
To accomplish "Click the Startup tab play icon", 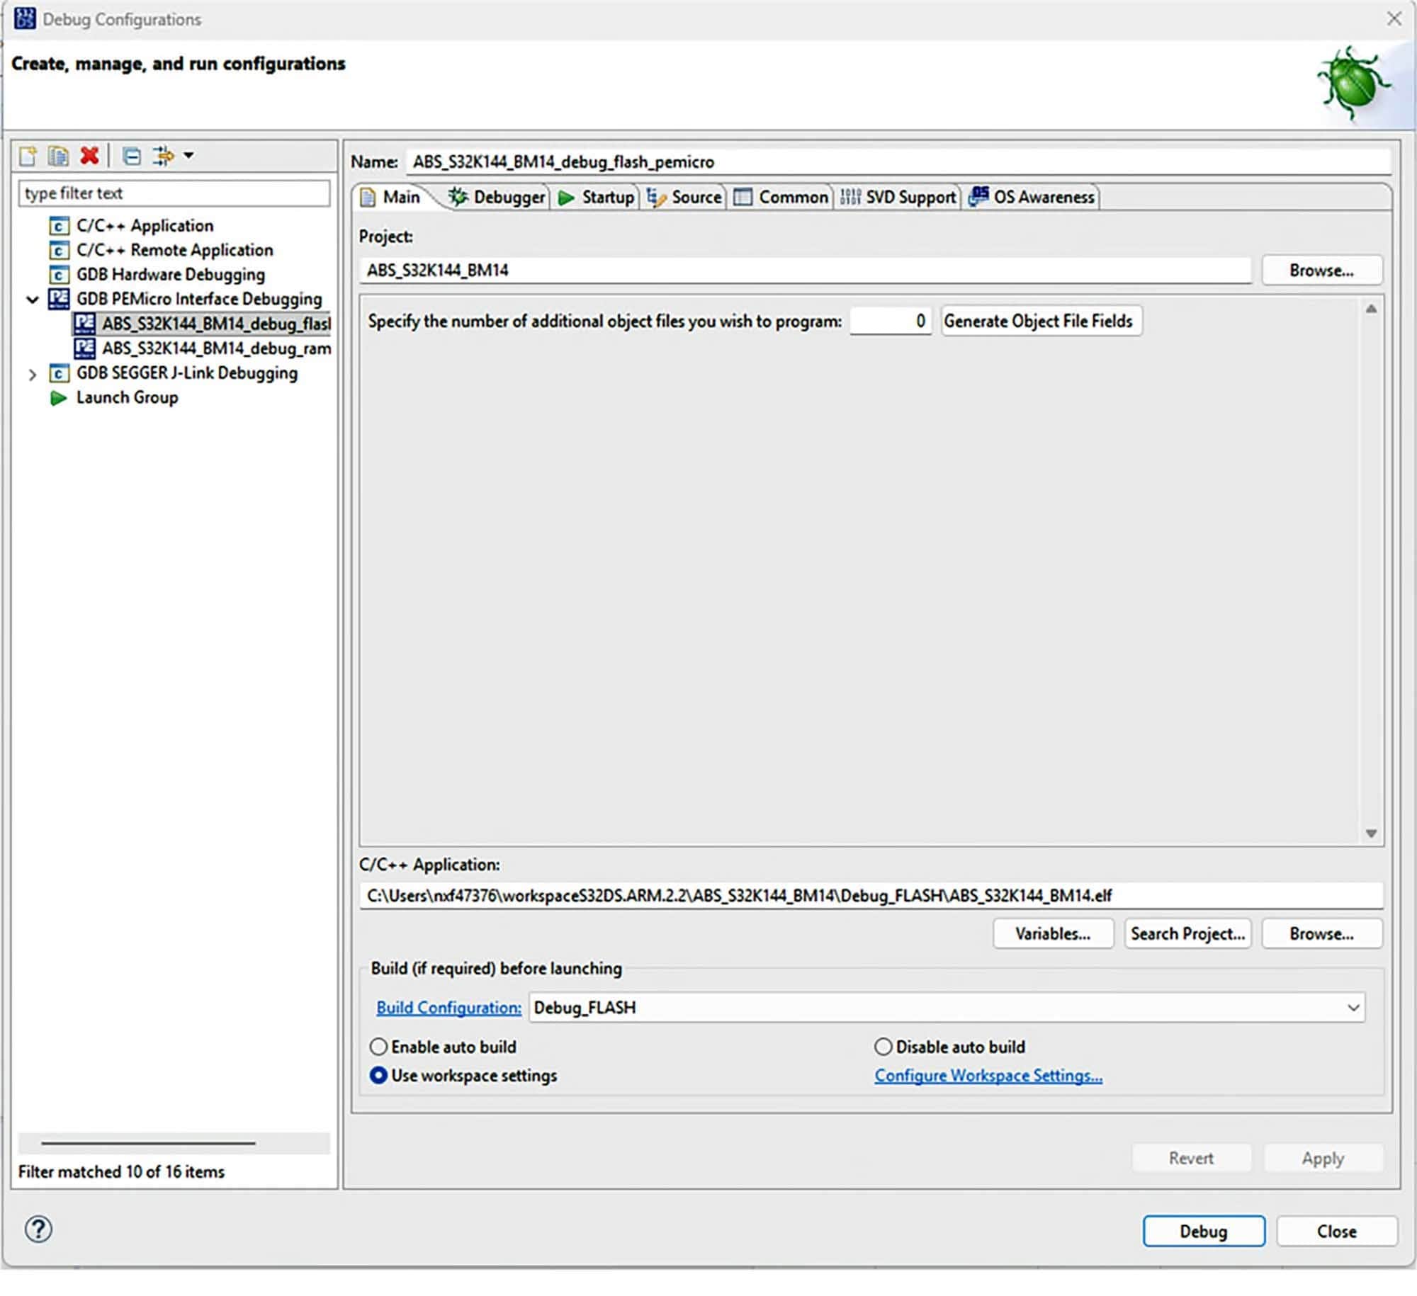I will [x=566, y=198].
